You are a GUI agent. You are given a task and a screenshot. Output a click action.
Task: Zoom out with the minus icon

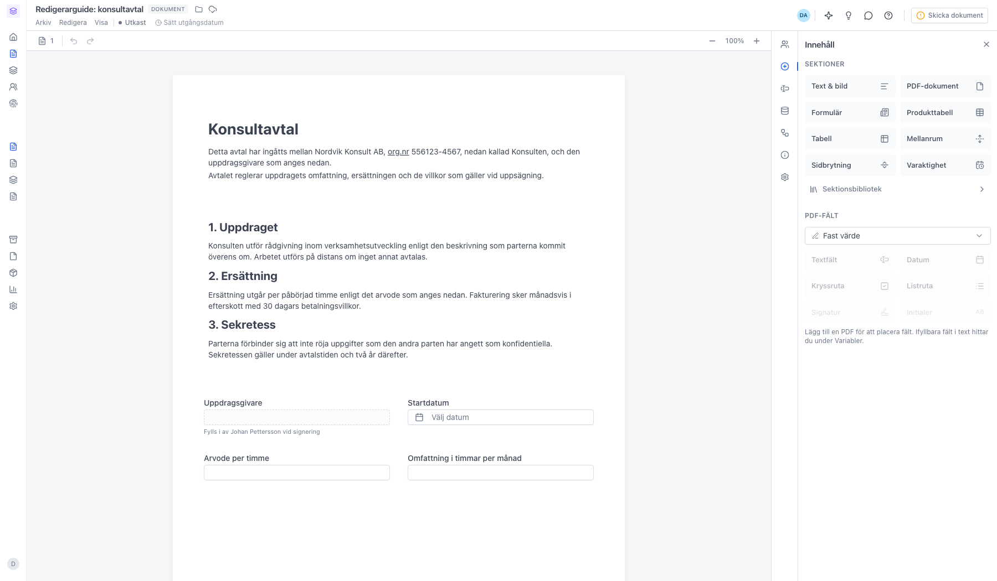click(x=712, y=41)
